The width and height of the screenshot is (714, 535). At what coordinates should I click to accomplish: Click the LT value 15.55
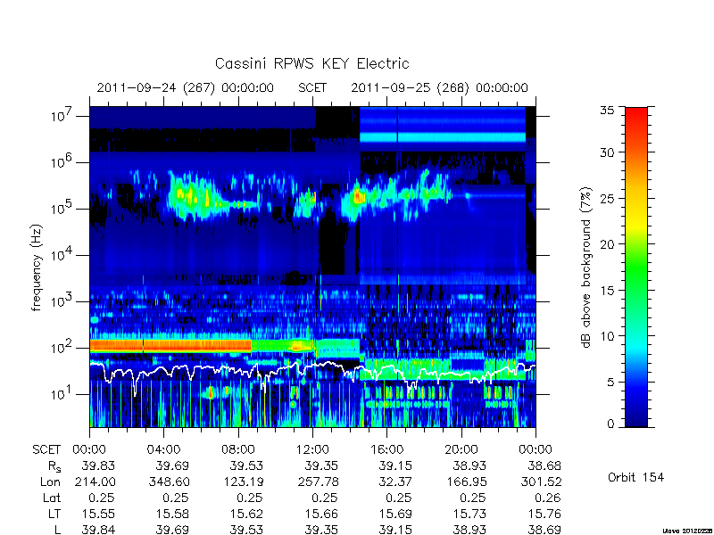98,514
